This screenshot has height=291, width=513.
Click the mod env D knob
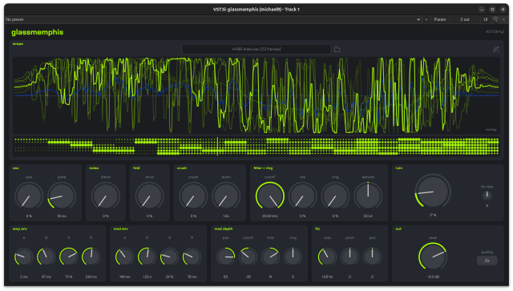click(147, 257)
